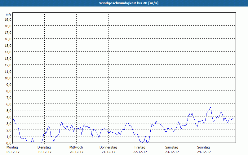Click the '2,0' axis label

coord(9,130)
